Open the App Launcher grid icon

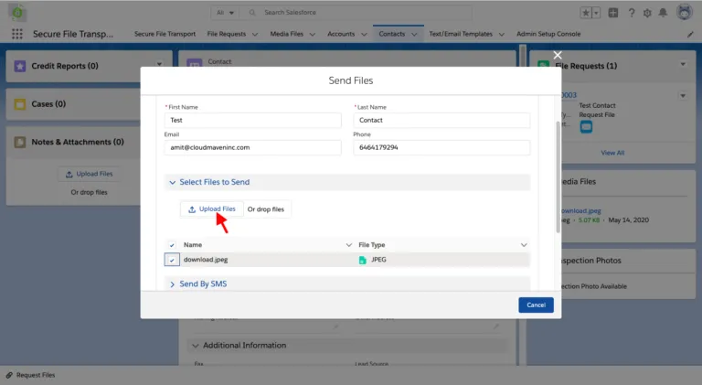click(17, 34)
